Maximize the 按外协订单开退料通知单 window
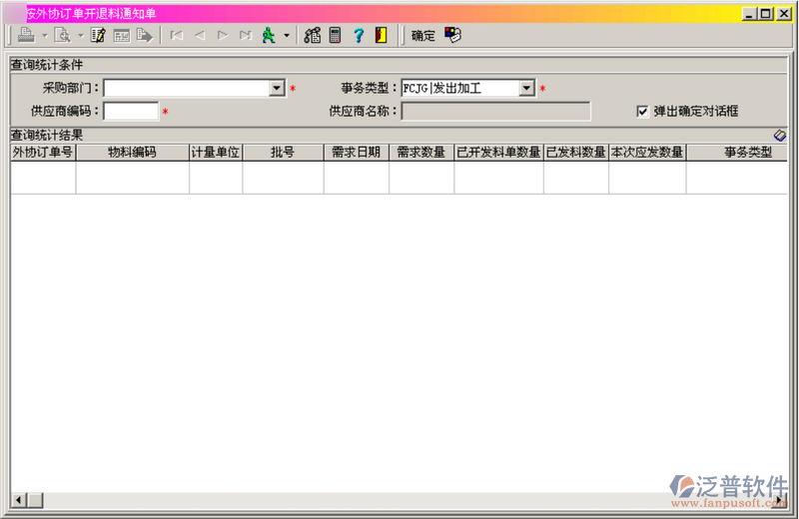Image resolution: width=799 pixels, height=519 pixels. 766,14
